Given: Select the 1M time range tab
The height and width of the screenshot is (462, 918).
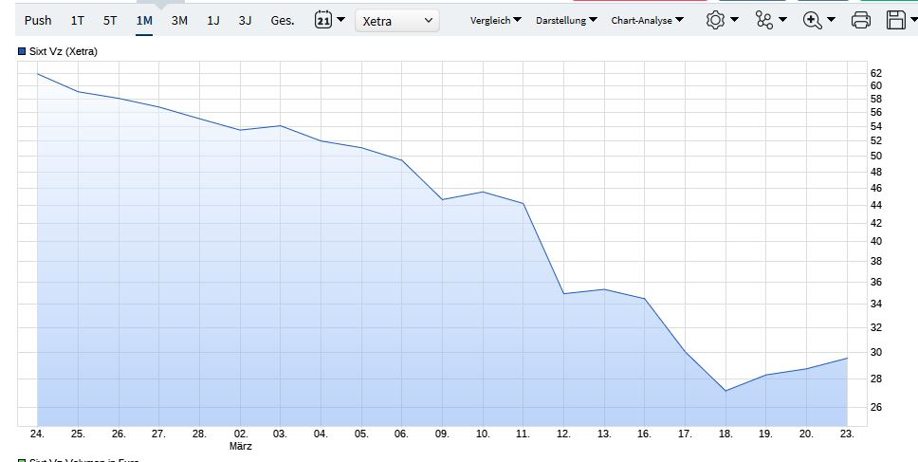Looking at the screenshot, I should (x=144, y=20).
